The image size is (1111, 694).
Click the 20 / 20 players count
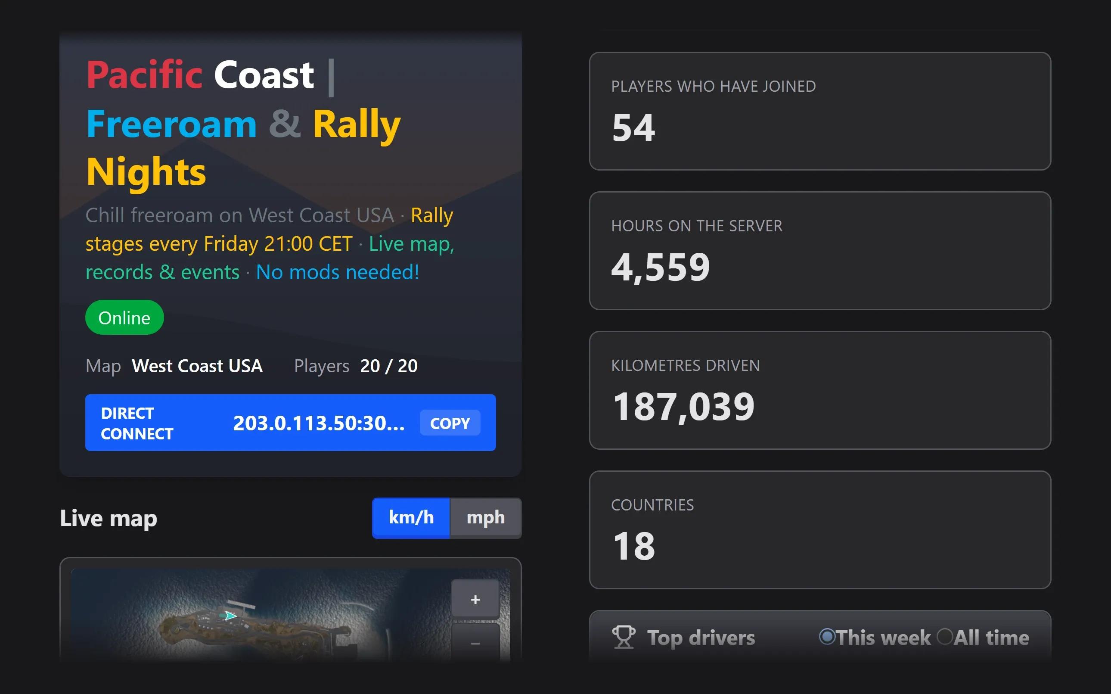point(388,366)
